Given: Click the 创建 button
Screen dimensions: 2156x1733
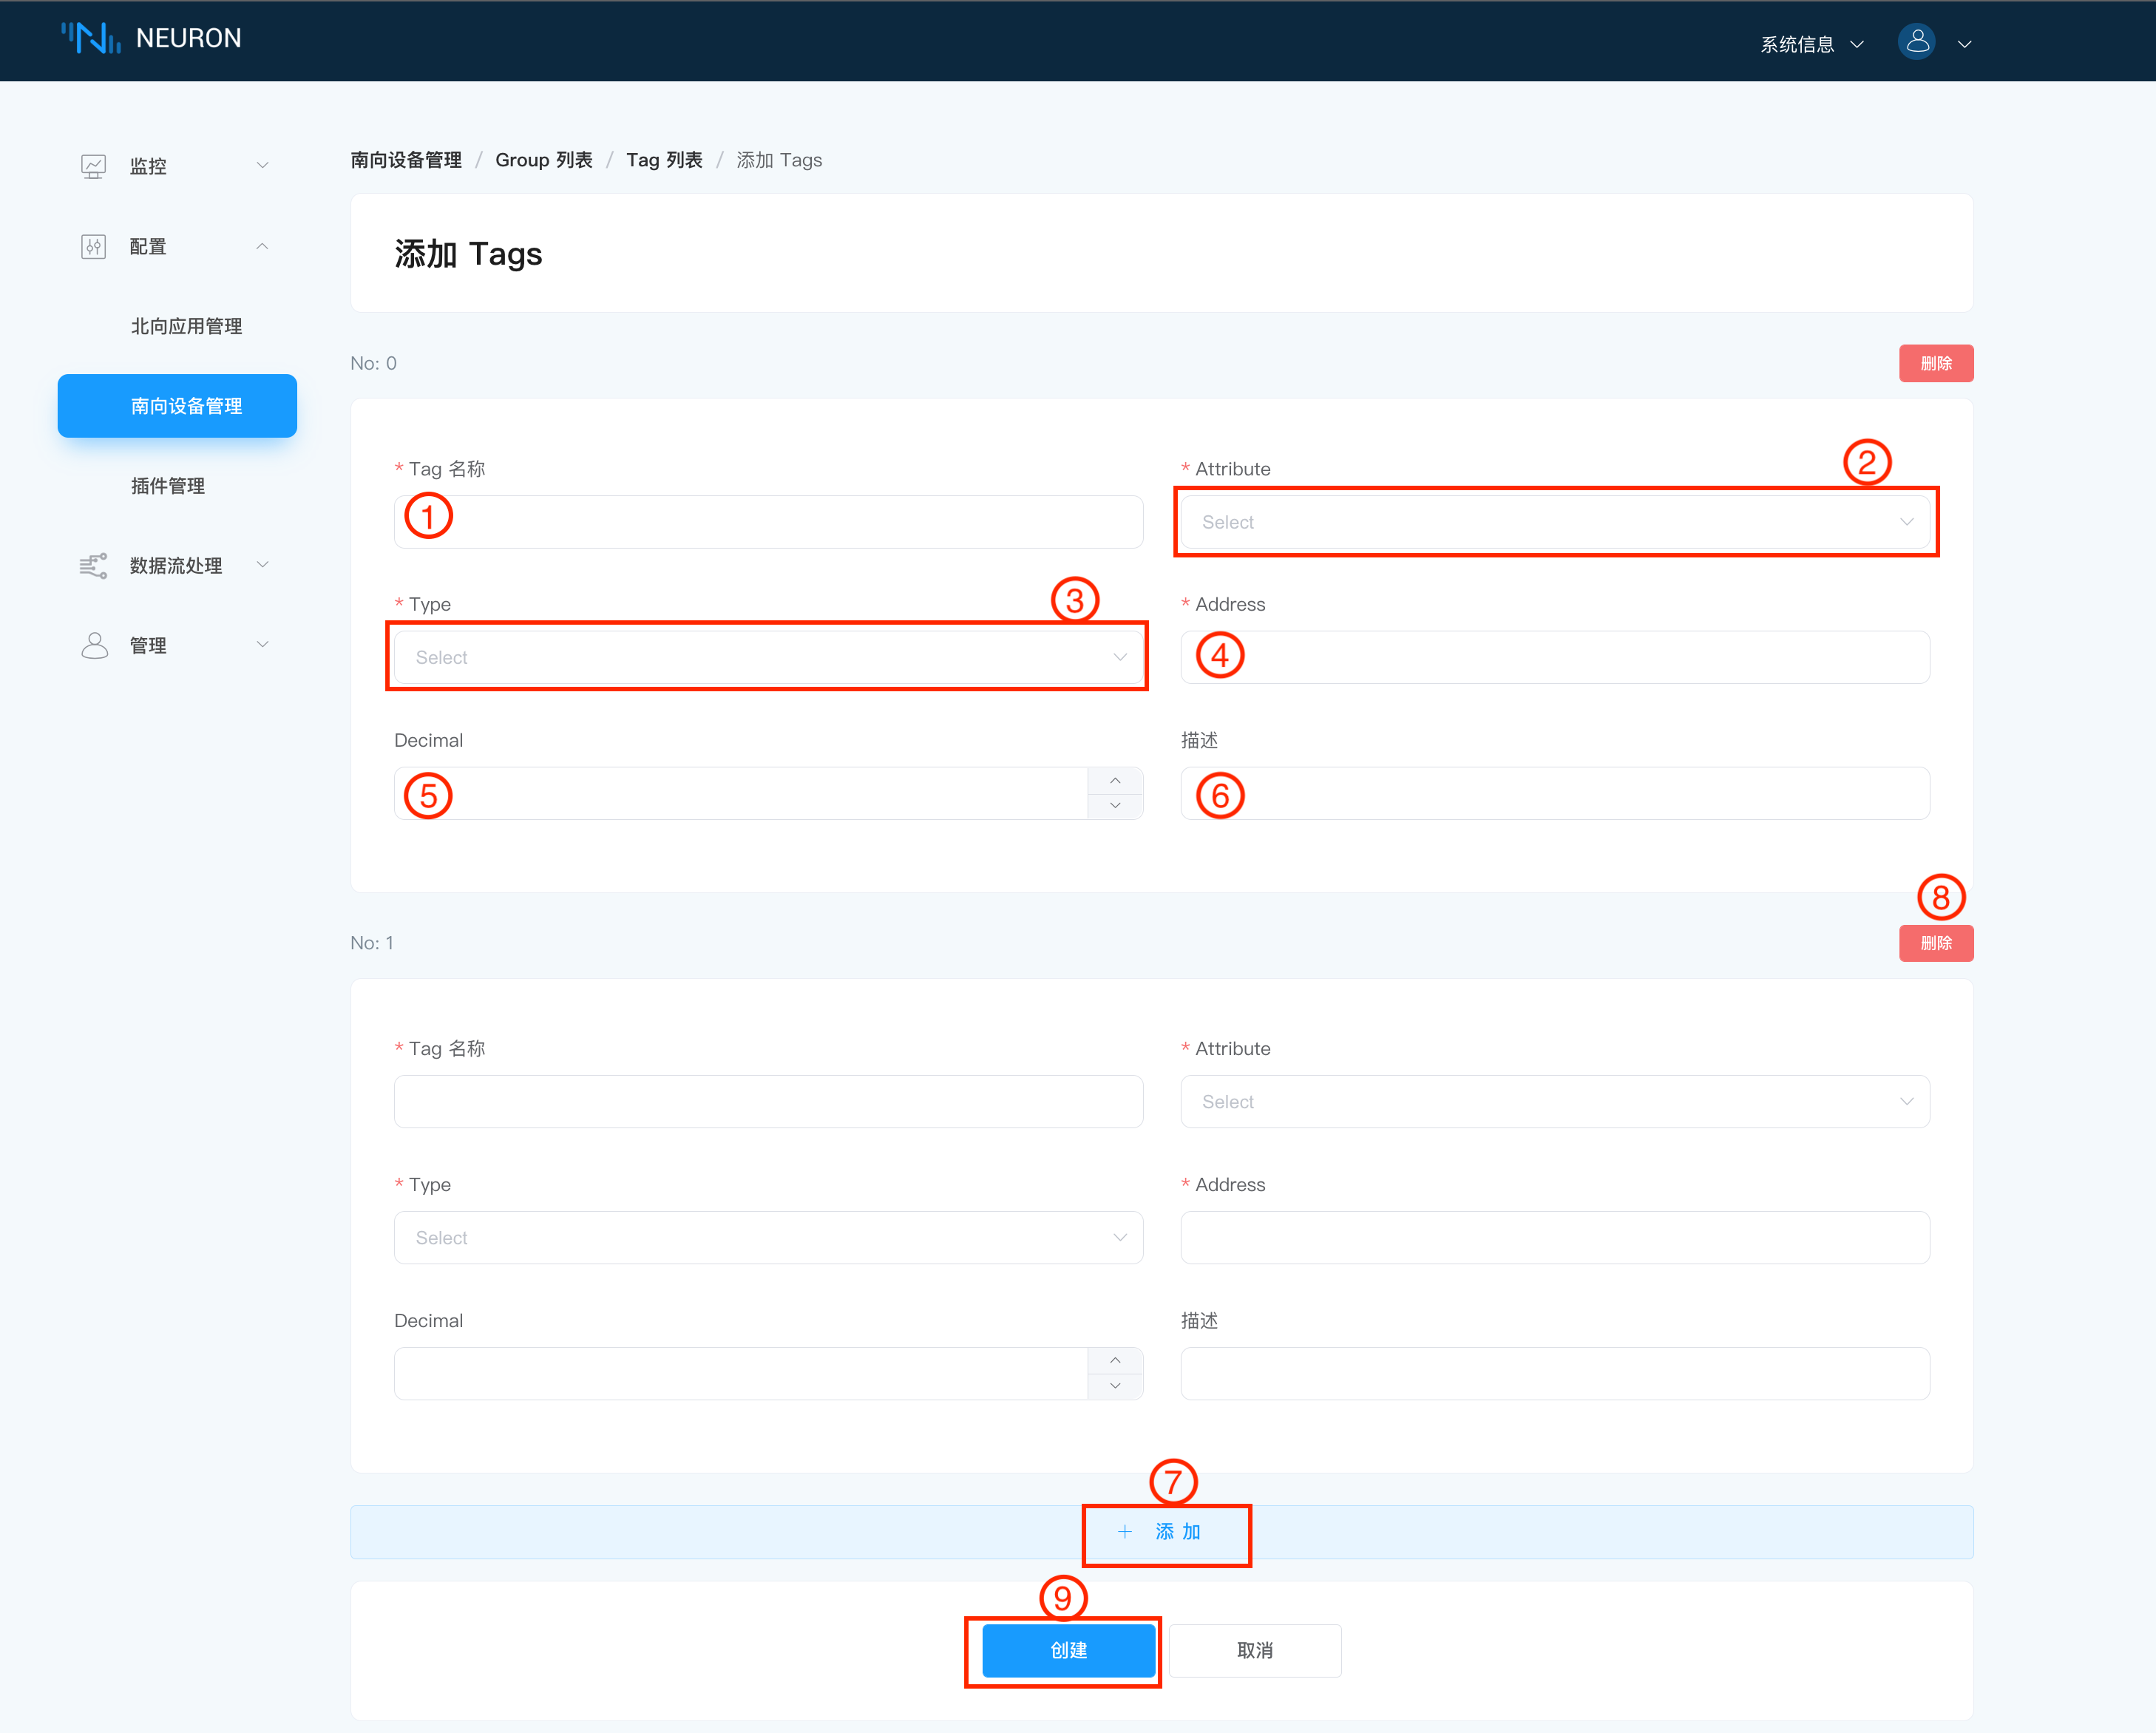Looking at the screenshot, I should click(1069, 1651).
